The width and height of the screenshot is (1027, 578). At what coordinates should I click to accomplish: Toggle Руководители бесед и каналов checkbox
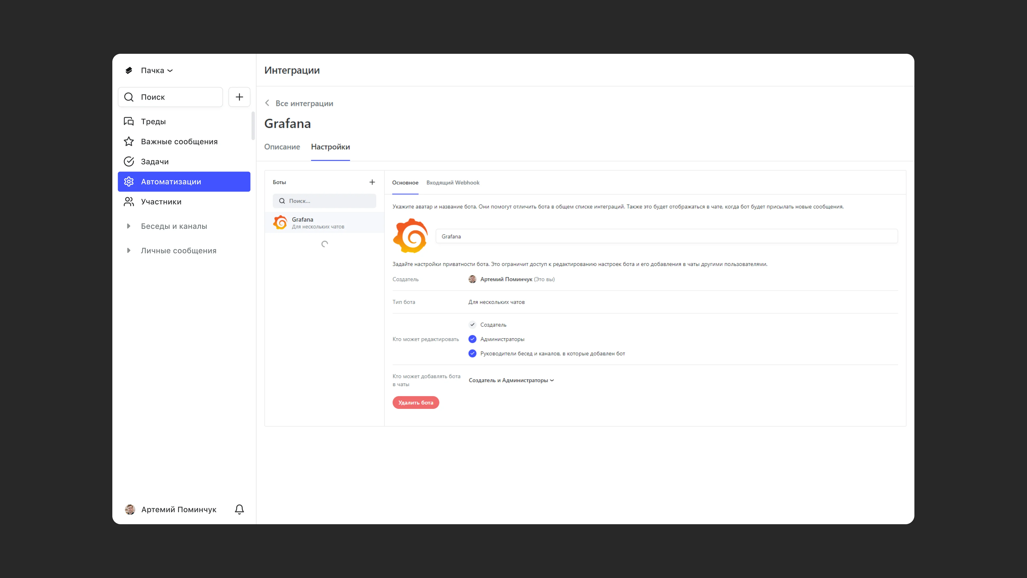(x=472, y=353)
